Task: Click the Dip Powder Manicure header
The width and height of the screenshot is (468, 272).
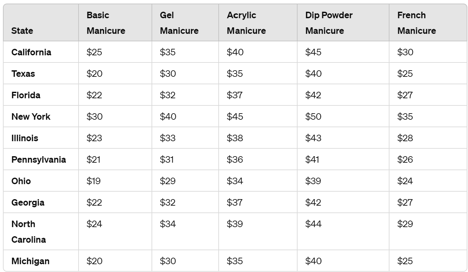Action: (329, 23)
